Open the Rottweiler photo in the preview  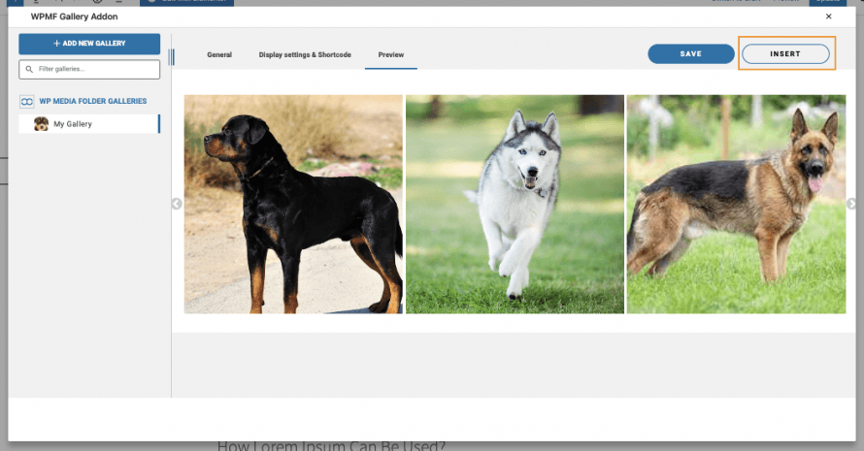pyautogui.click(x=293, y=204)
